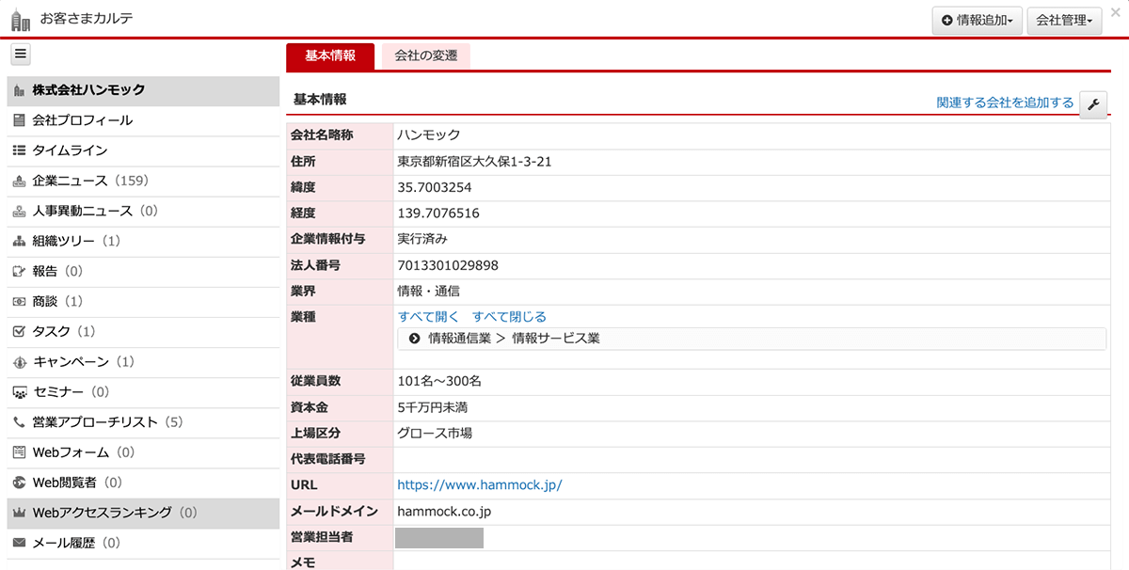Click the 会社プロフィール document icon
Viewport: 1129px width, 570px height.
tap(19, 120)
